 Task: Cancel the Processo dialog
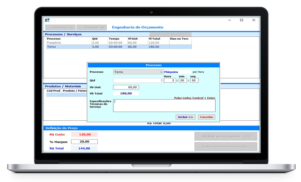(x=206, y=117)
